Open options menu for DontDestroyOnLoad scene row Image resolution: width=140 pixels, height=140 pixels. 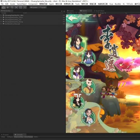[64, 24]
